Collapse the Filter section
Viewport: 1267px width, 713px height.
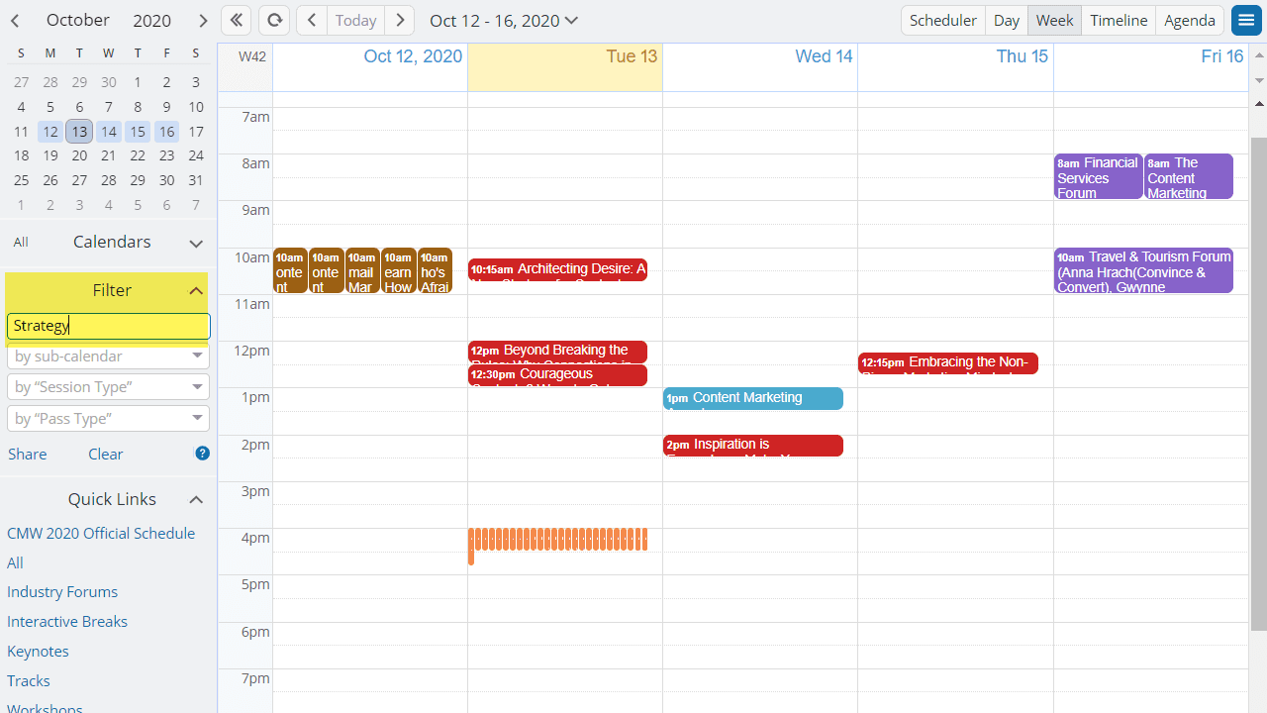[x=196, y=290]
